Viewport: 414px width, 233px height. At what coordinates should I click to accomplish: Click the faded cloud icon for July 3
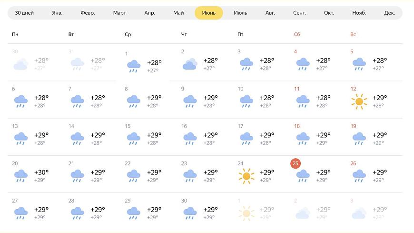[359, 213]
